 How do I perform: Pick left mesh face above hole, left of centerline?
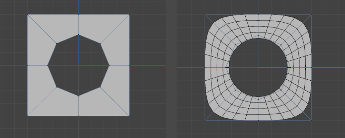(x=60, y=26)
